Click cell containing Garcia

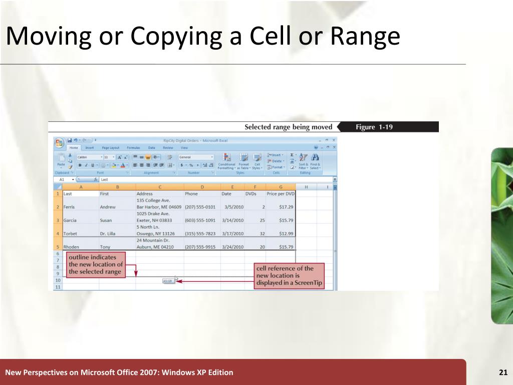point(81,217)
